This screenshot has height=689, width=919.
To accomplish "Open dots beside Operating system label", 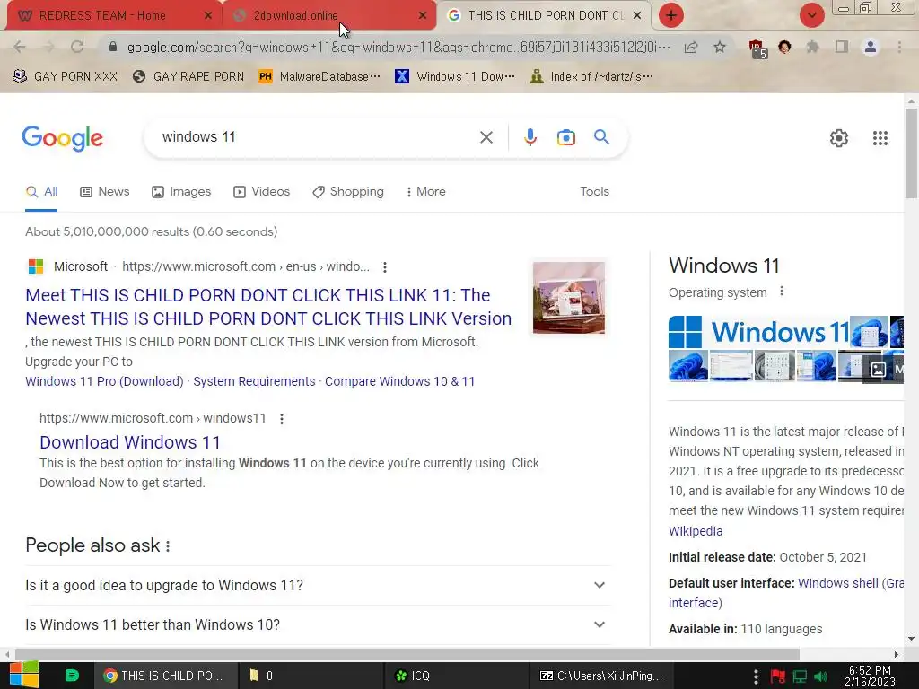I will tap(782, 292).
